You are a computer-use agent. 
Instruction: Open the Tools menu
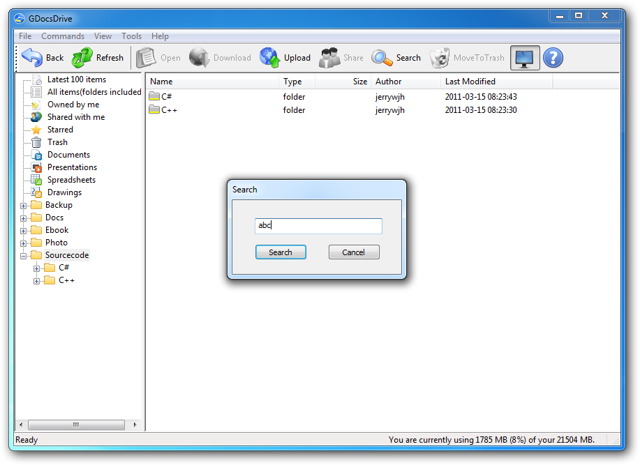(x=131, y=36)
